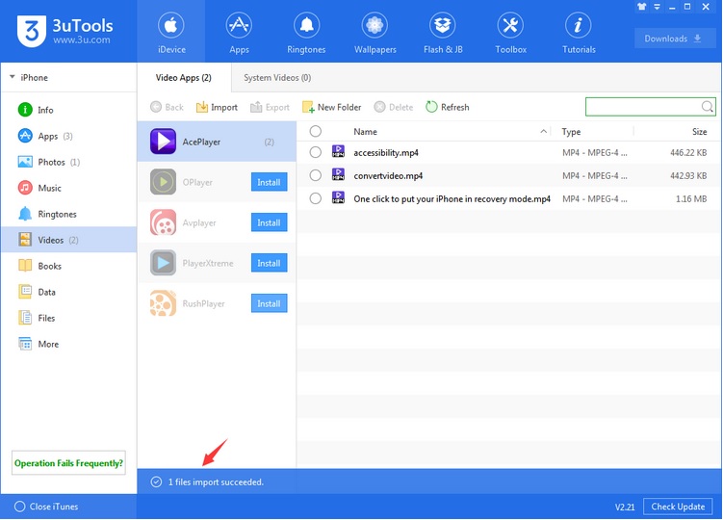Select convertvideo.mp4 checkbox
This screenshot has width=723, height=520.
pyautogui.click(x=316, y=175)
